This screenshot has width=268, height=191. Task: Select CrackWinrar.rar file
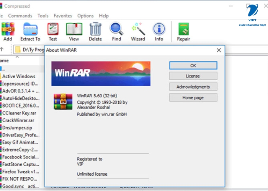[x=18, y=120]
